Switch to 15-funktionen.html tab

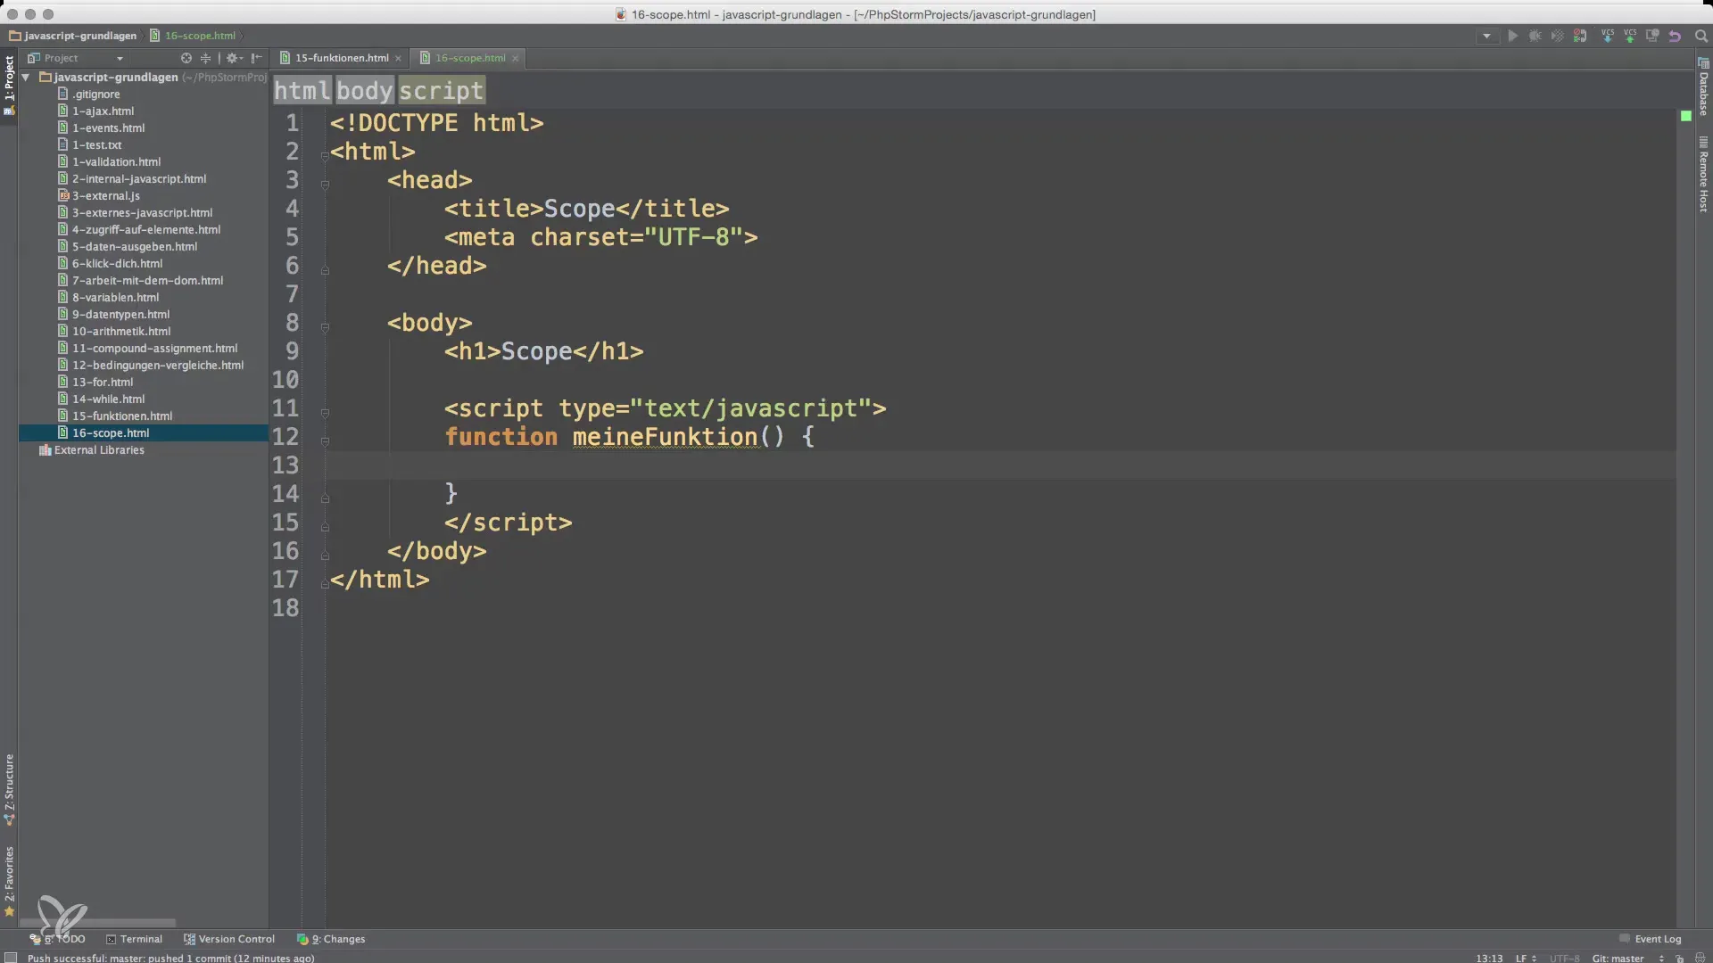coord(341,58)
